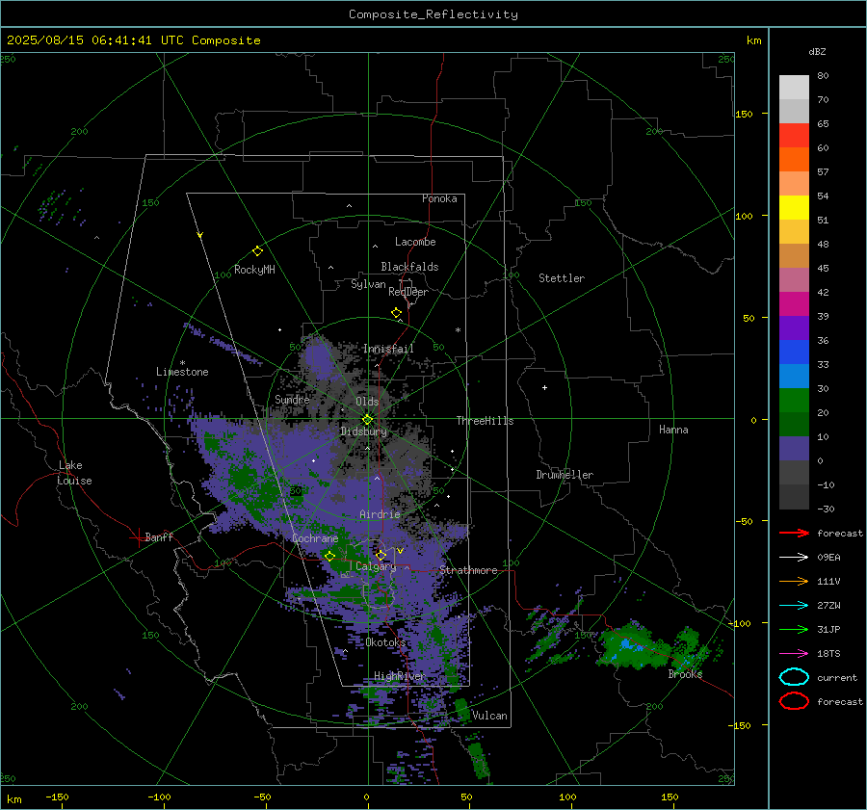This screenshot has width=867, height=810.
Task: Click the blue 36 dBZ color swatch
Action: (794, 352)
